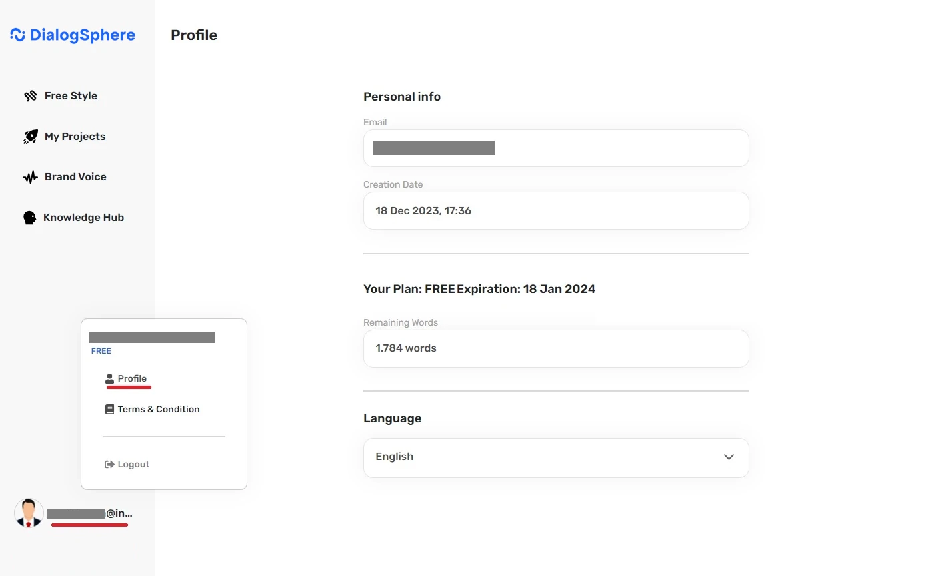Open the Terms & Condition link
The width and height of the screenshot is (948, 576).
click(x=159, y=410)
